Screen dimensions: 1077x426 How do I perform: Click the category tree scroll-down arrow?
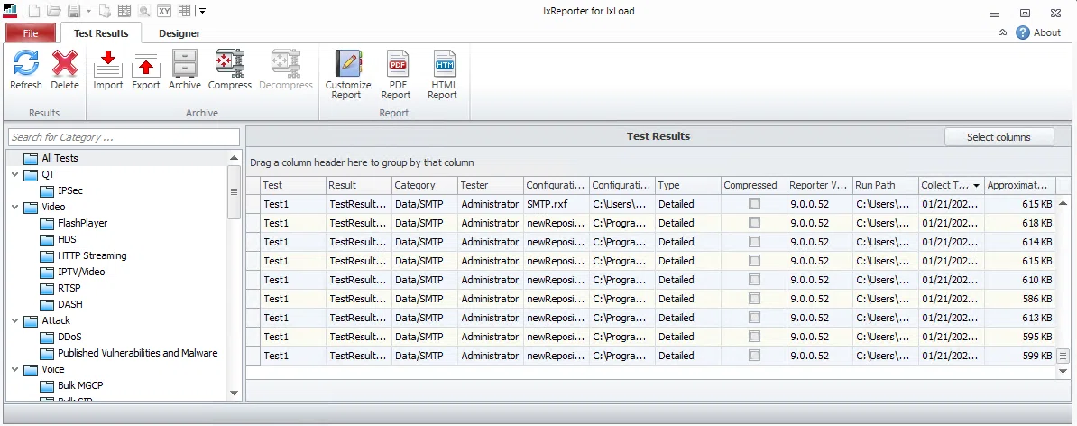pos(235,393)
